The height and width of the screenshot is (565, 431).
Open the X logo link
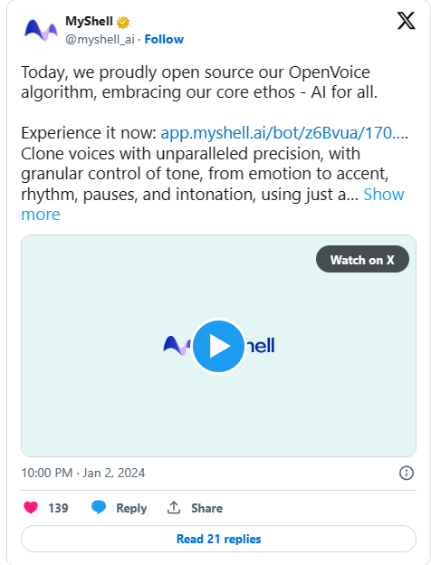pyautogui.click(x=407, y=21)
